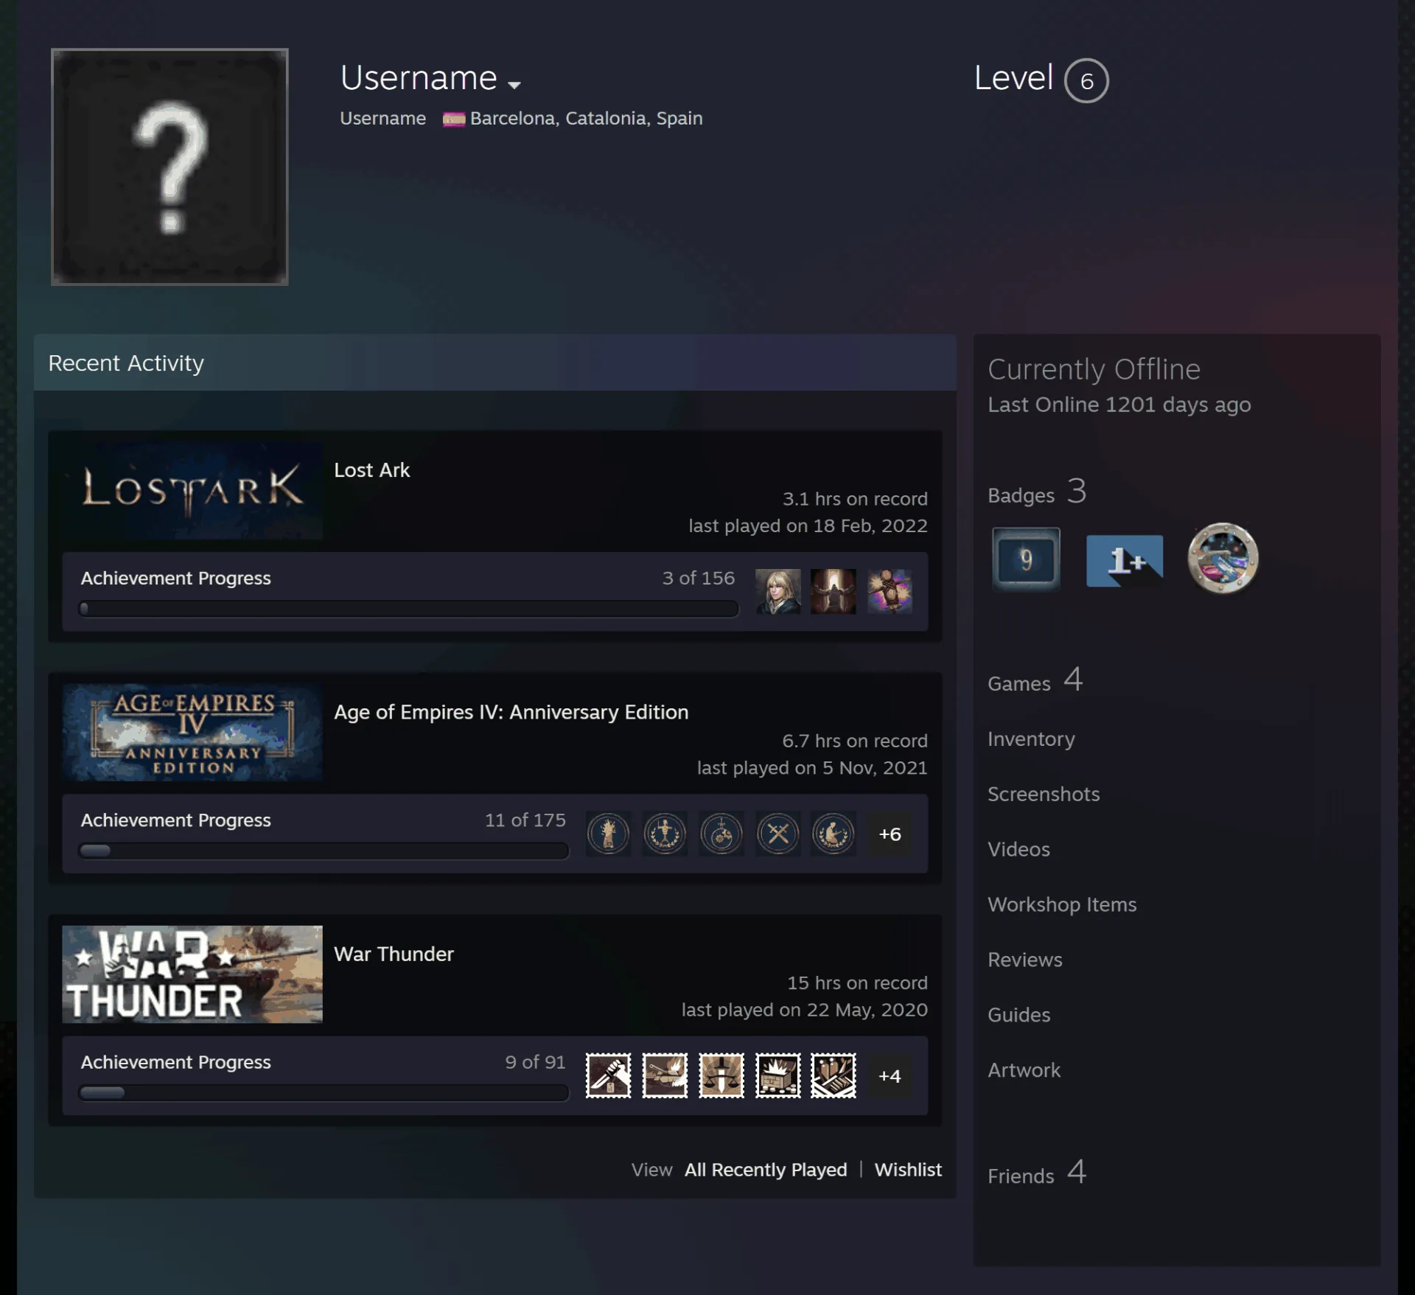Image resolution: width=1415 pixels, height=1295 pixels.
Task: Open the Friends 4 list
Action: pyautogui.click(x=1037, y=1173)
